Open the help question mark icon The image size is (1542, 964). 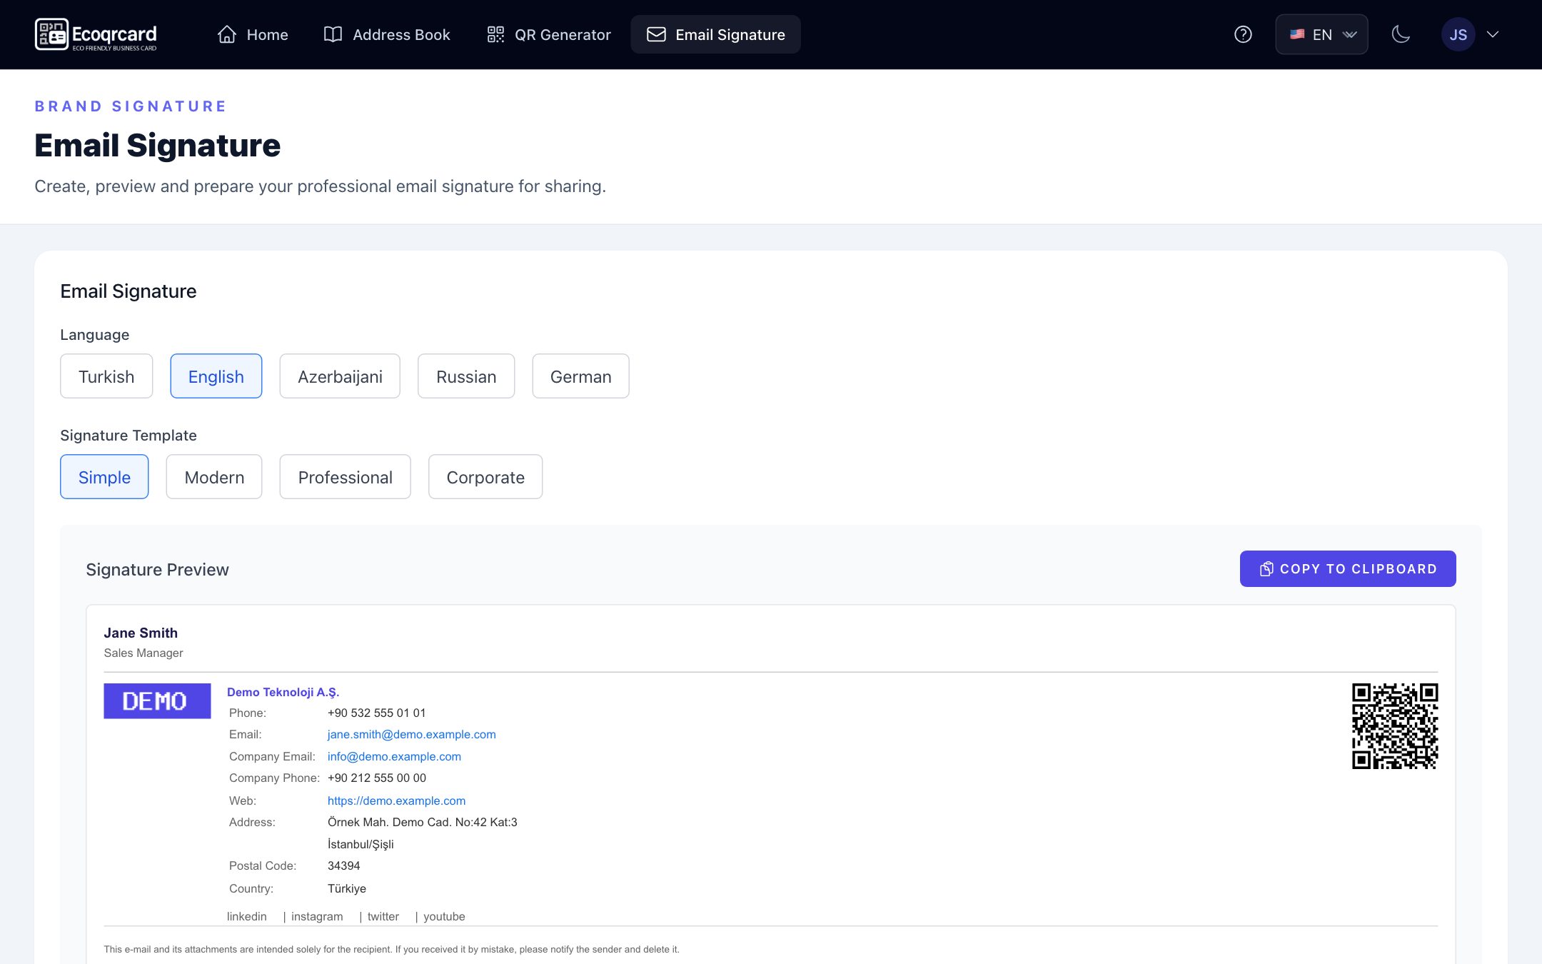point(1243,34)
